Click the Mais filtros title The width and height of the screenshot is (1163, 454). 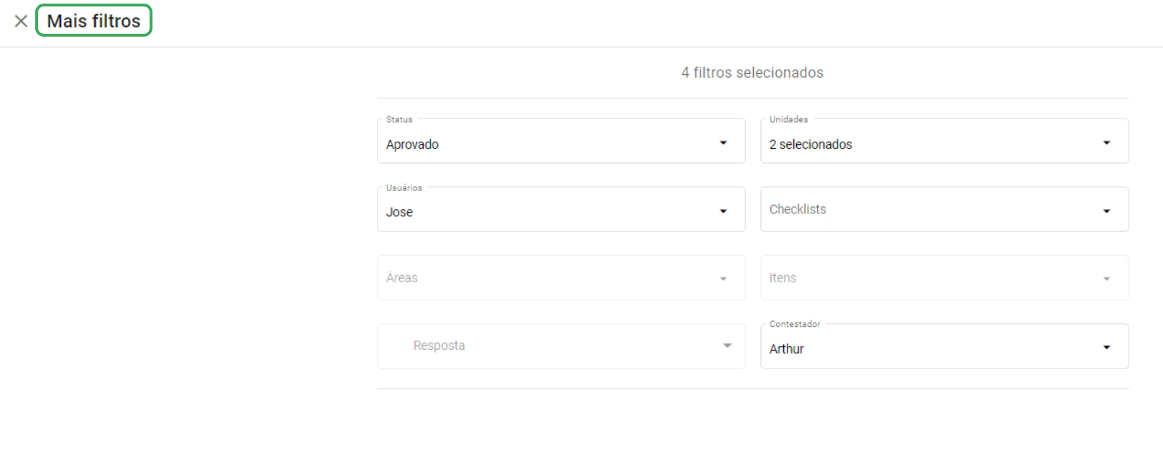[94, 21]
